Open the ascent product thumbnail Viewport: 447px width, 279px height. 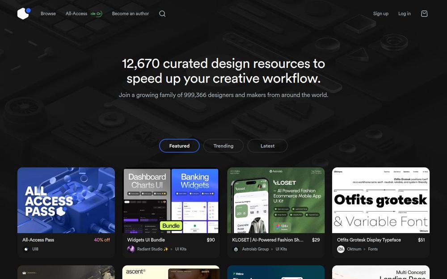[x=171, y=272]
